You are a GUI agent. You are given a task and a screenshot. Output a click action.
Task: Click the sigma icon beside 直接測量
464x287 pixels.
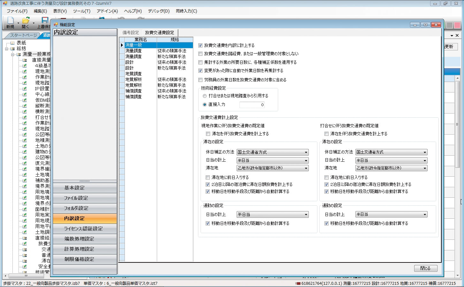(x=25, y=60)
